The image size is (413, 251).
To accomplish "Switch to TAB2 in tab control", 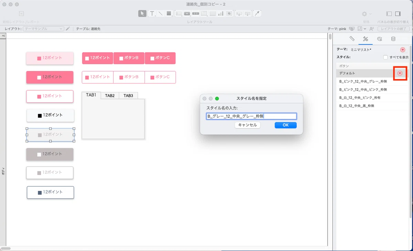I will pyautogui.click(x=110, y=95).
